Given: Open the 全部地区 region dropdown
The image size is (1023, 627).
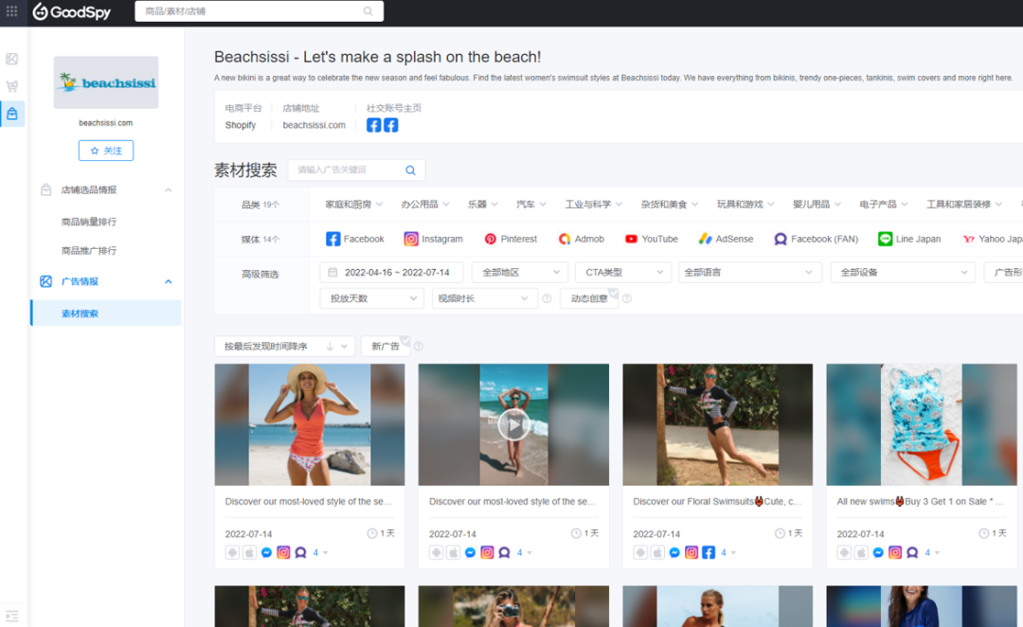Looking at the screenshot, I should tap(520, 272).
